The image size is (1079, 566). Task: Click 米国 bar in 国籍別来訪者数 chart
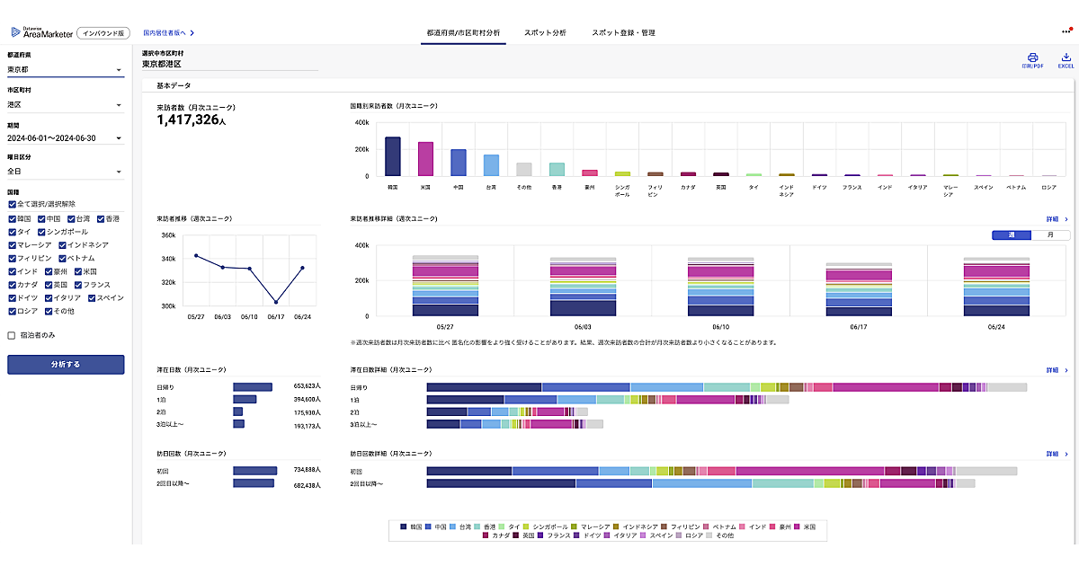[x=425, y=158]
